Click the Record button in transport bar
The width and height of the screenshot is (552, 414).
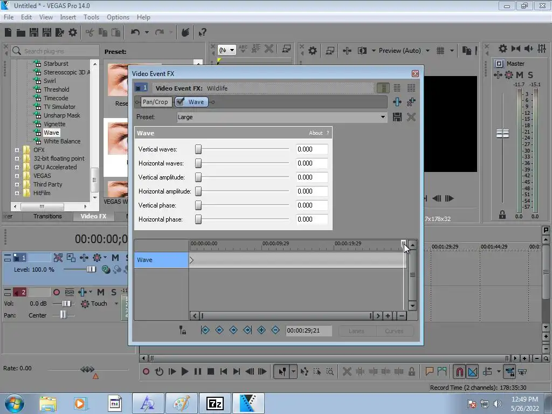(146, 371)
